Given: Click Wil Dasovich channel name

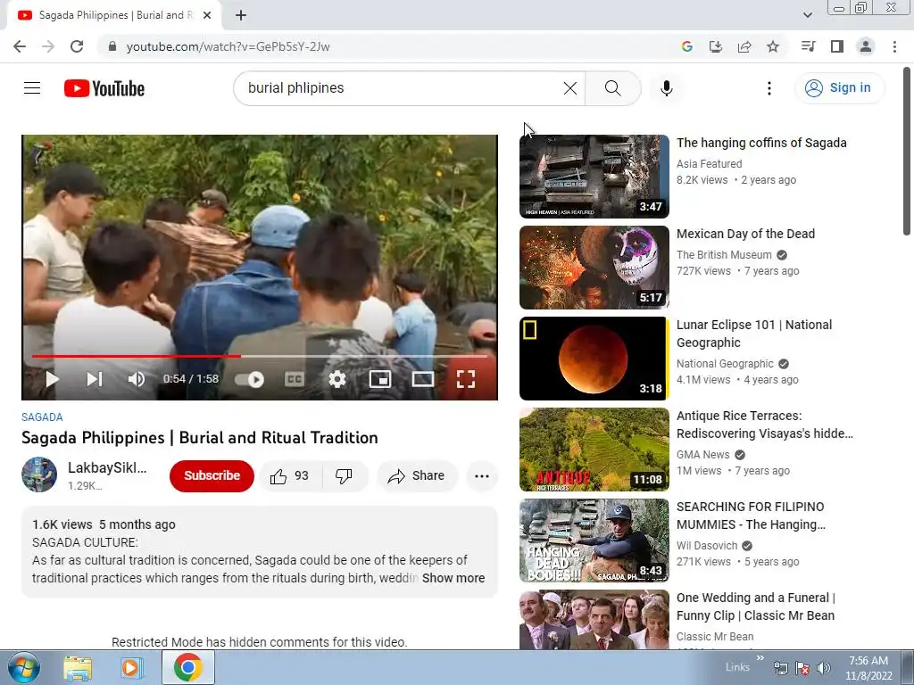Looking at the screenshot, I should click(x=707, y=546).
